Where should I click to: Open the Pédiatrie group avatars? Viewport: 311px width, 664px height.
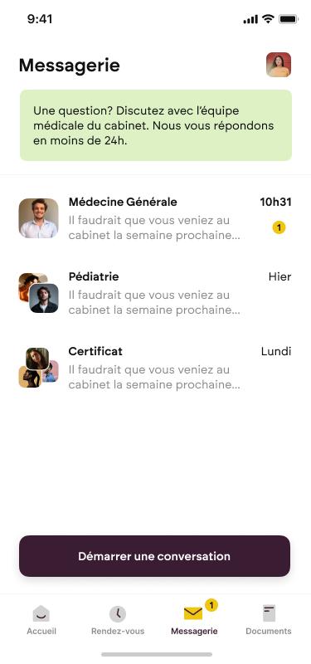38,293
